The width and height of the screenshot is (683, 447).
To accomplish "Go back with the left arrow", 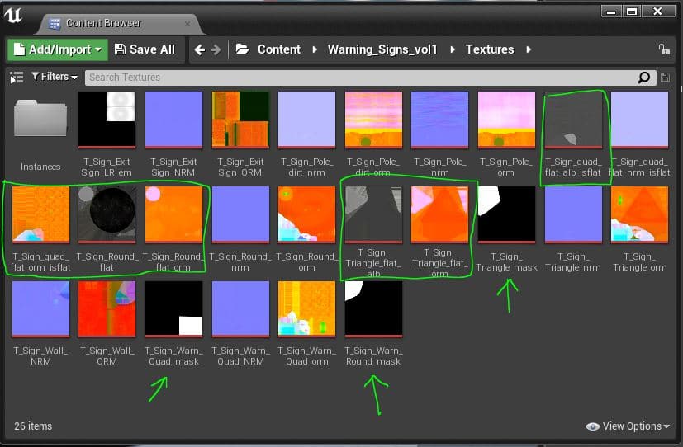I will (x=199, y=49).
